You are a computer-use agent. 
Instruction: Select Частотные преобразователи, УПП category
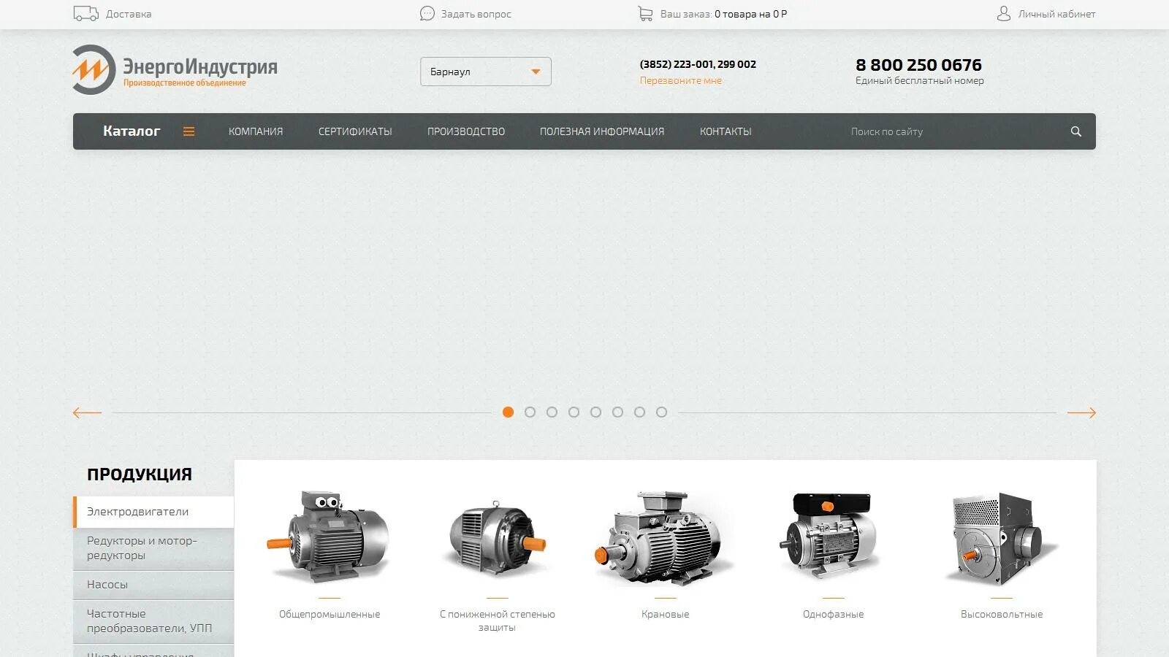pos(153,621)
